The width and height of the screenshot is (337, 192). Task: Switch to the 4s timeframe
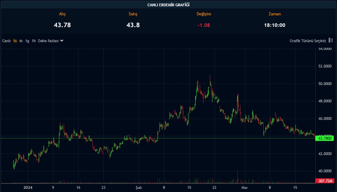[21, 41]
